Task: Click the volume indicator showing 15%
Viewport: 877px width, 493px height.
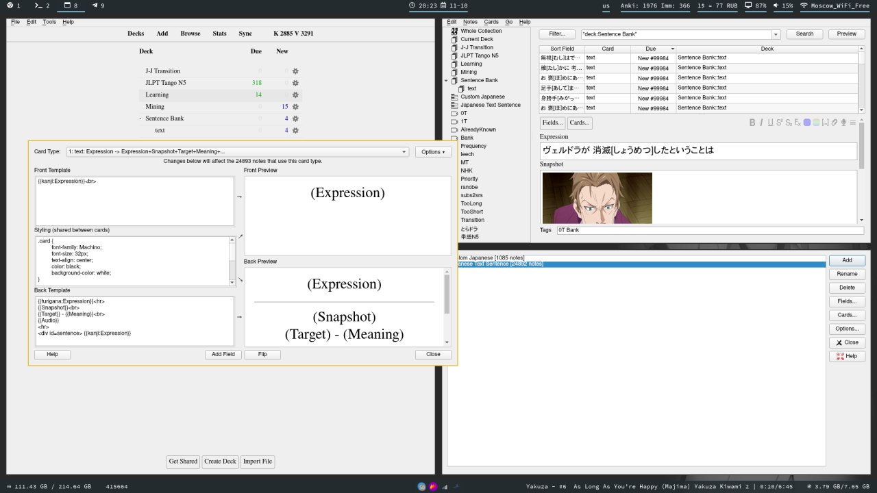Action: [783, 5]
